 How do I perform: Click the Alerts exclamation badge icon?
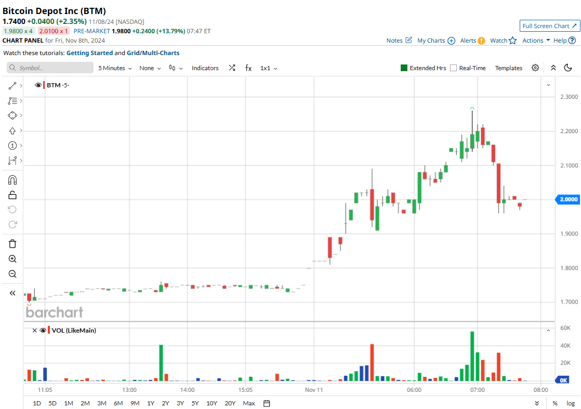481,41
